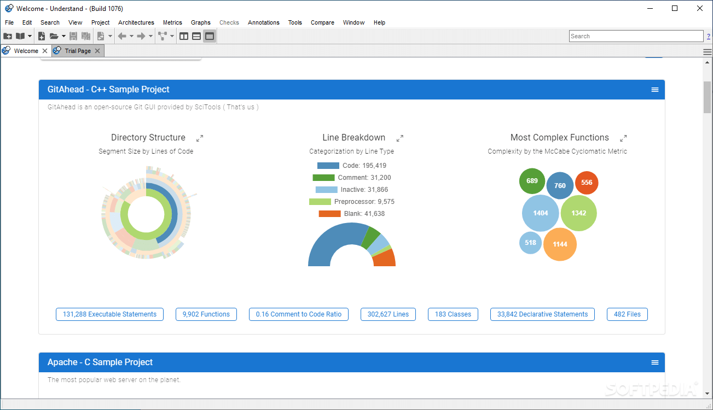Click the 1144 orange complexity bubble

click(x=560, y=244)
